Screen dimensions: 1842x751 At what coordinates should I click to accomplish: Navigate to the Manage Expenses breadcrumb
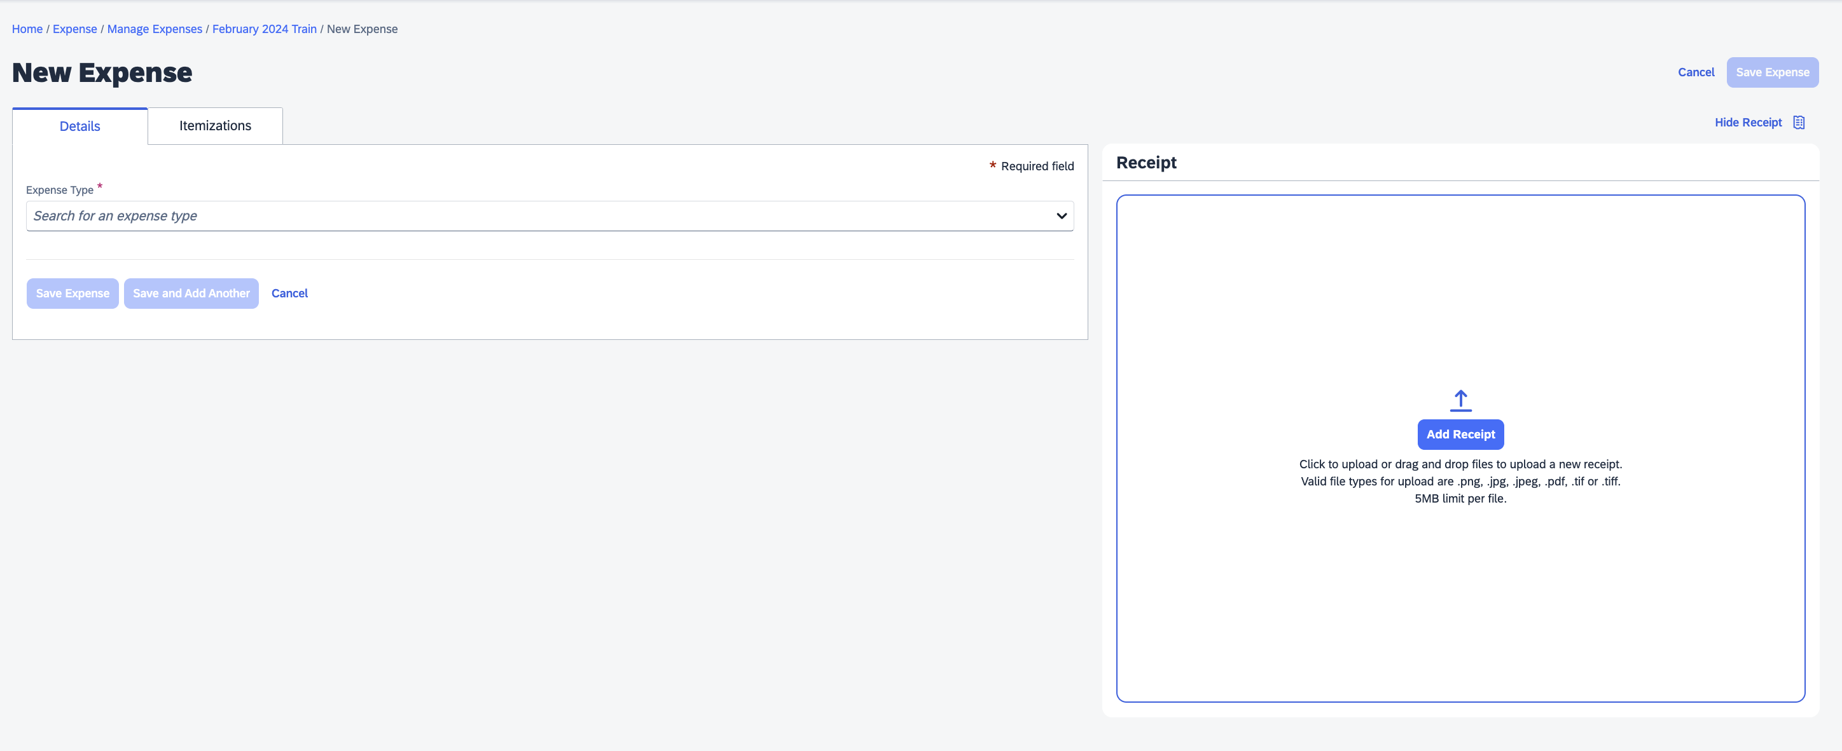click(155, 29)
